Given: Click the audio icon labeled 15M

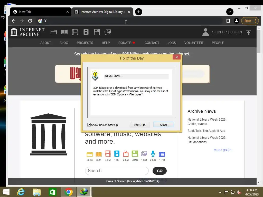Looking at the screenshot, I should click(x=117, y=154).
